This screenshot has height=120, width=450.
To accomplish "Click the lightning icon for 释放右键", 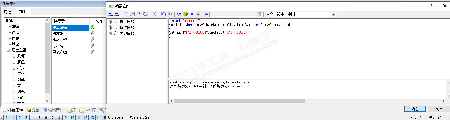I will (x=92, y=52).
